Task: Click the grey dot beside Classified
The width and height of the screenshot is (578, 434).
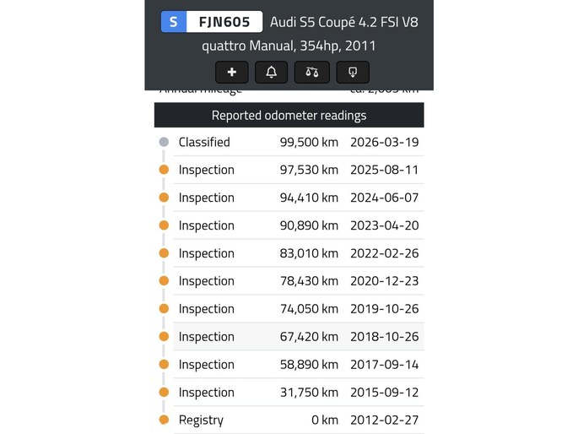Action: (x=164, y=142)
